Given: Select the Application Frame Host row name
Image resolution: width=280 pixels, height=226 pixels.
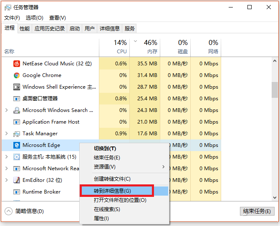Looking at the screenshot, I should 51,122.
